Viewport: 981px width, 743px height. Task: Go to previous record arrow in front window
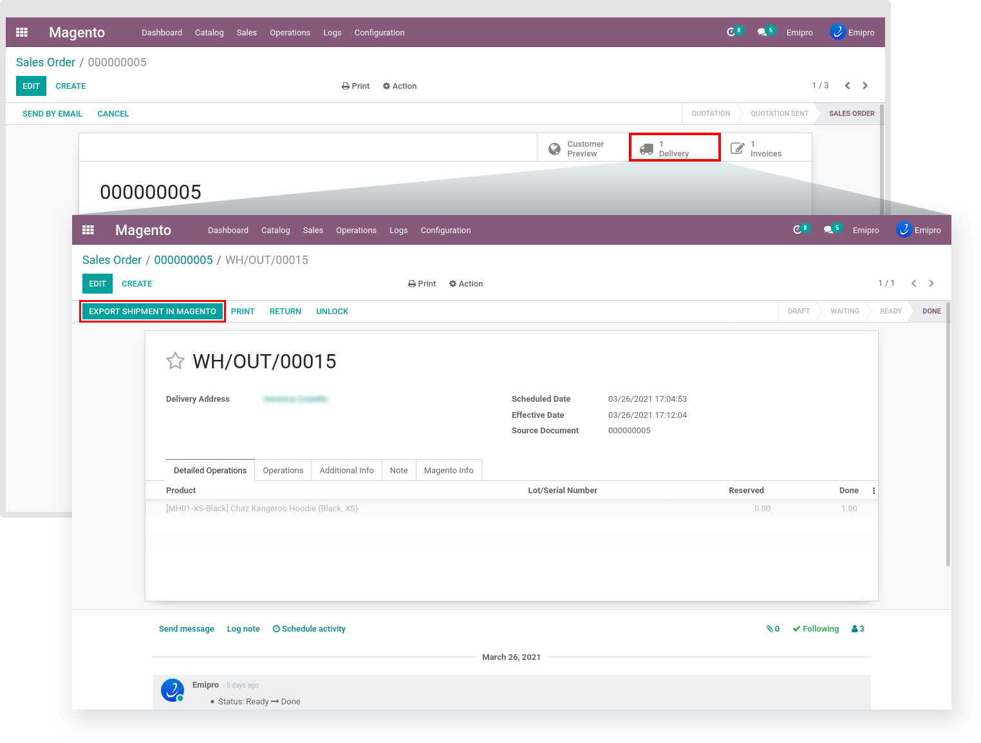coord(913,283)
